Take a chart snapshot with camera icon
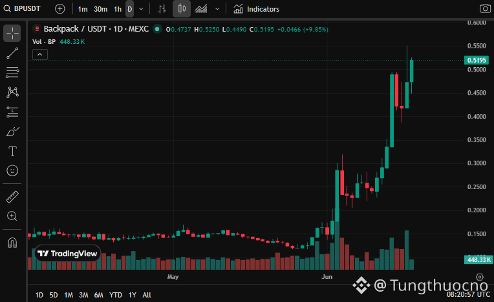This screenshot has height=302, width=494. pos(485,8)
